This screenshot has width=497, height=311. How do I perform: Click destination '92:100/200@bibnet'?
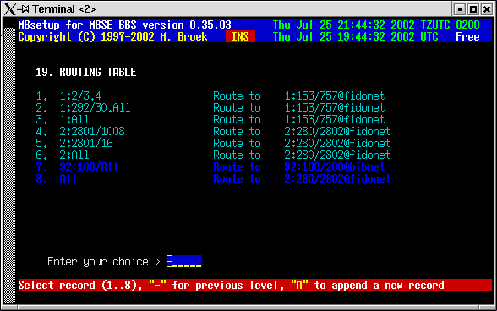(335, 166)
